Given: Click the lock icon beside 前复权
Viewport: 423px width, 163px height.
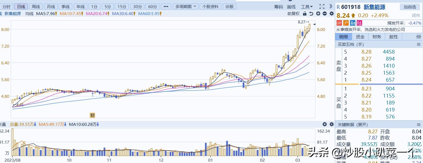Looking at the screenshot, I should click(x=305, y=13).
